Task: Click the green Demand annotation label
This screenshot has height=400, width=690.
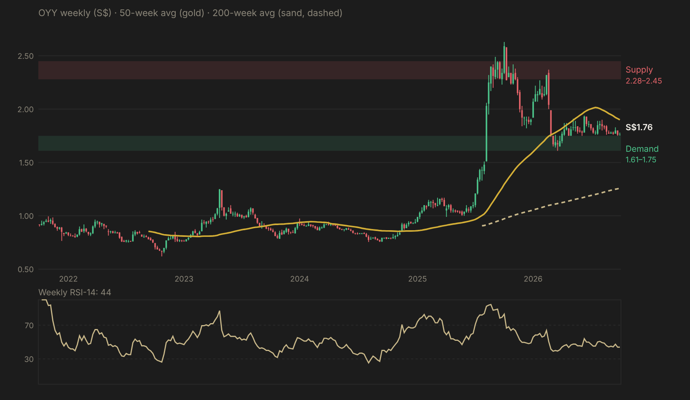Action: pyautogui.click(x=642, y=149)
